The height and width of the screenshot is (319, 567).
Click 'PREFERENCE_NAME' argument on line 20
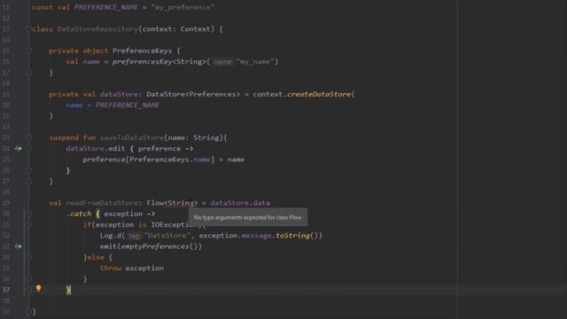coord(128,105)
